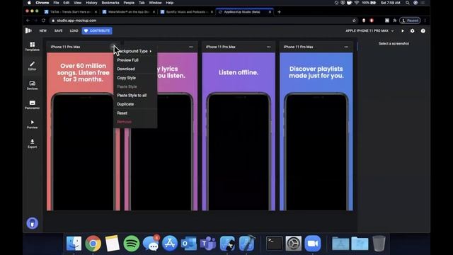This screenshot has width=453, height=255.
Task: Click the AppMockUp logo icon
Action: (x=28, y=30)
